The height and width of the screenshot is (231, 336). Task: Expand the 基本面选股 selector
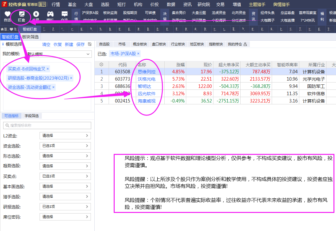tap(65, 186)
